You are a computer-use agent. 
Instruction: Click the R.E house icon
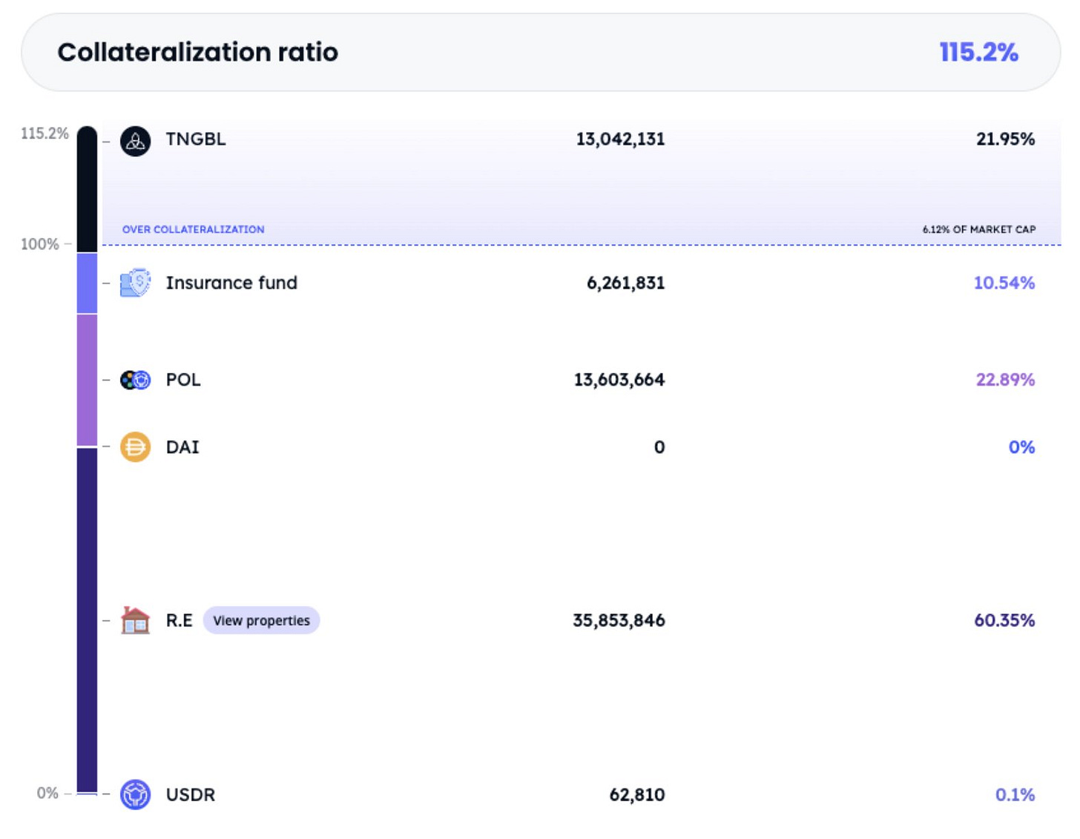(x=135, y=620)
